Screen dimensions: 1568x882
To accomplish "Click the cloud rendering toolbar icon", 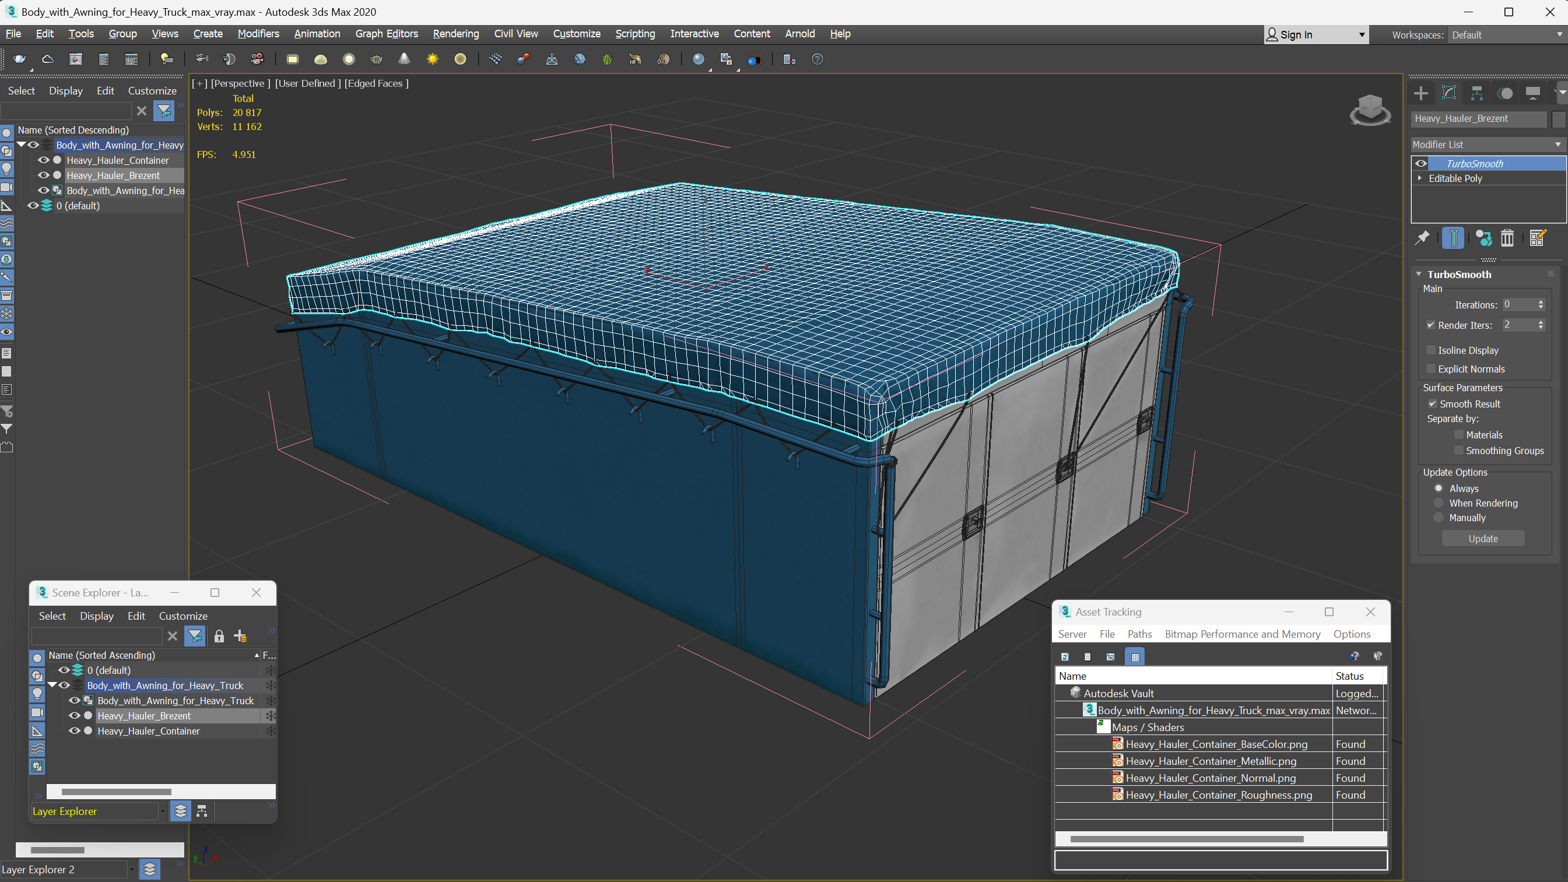I will point(47,59).
